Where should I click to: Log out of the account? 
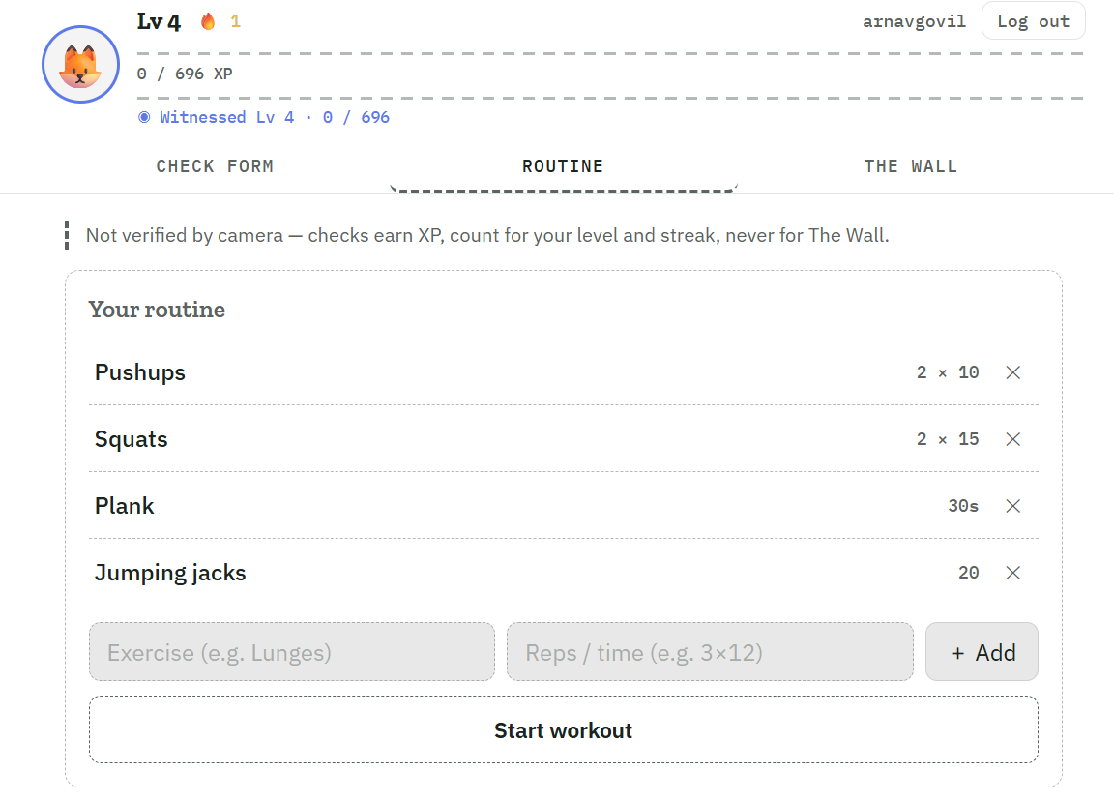[x=1033, y=21]
